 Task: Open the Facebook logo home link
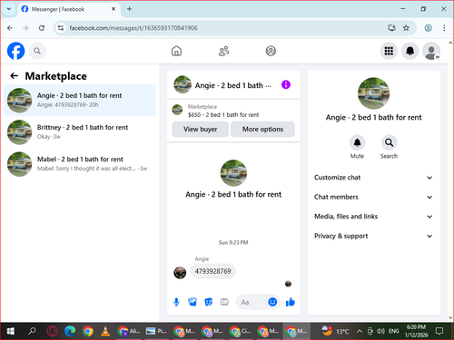pos(15,51)
